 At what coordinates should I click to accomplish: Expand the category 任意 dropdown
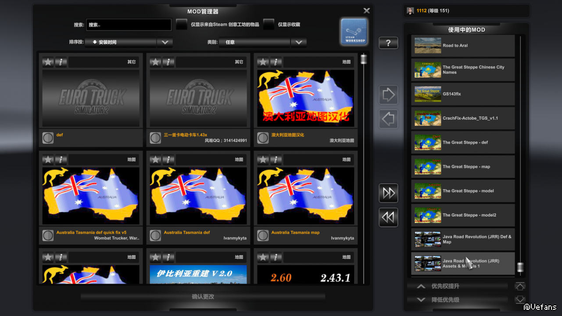coord(298,43)
